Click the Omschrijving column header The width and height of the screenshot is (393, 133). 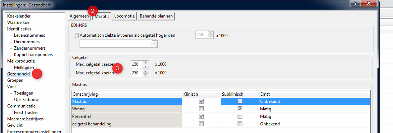pyautogui.click(x=127, y=94)
